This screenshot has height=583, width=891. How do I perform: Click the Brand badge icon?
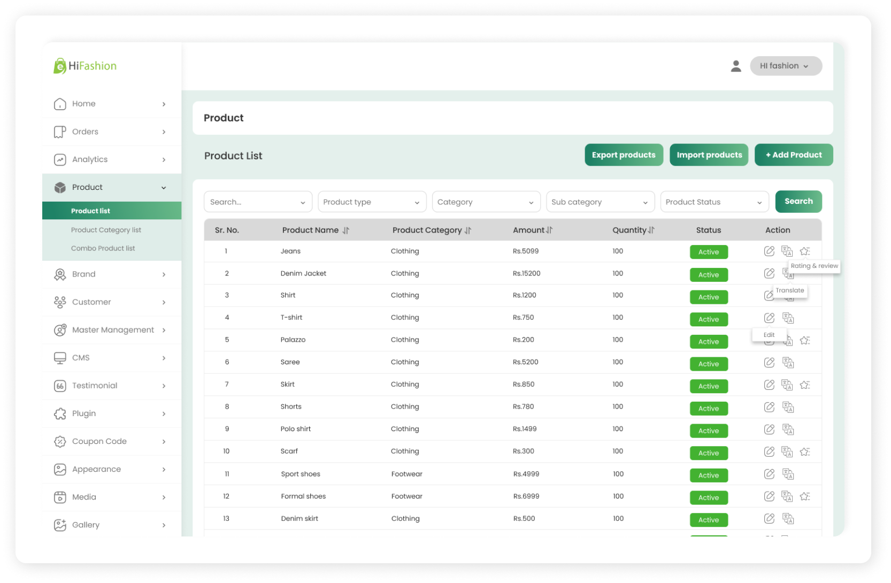pyautogui.click(x=60, y=274)
